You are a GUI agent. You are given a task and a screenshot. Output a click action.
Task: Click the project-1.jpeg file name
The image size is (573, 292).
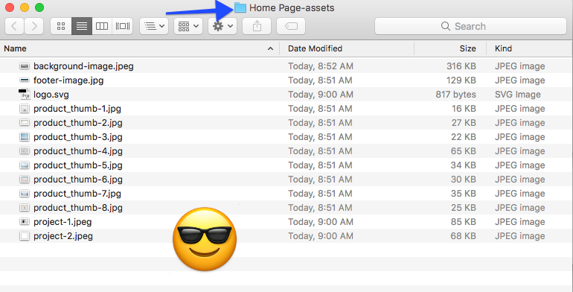[63, 222]
